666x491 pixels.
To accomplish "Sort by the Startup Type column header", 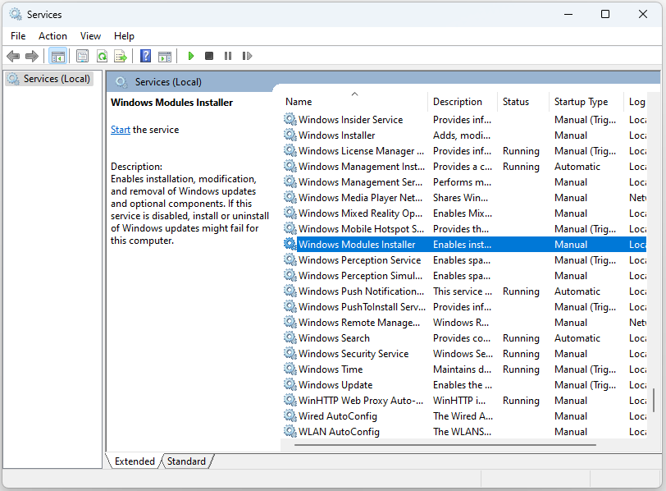I will point(586,102).
